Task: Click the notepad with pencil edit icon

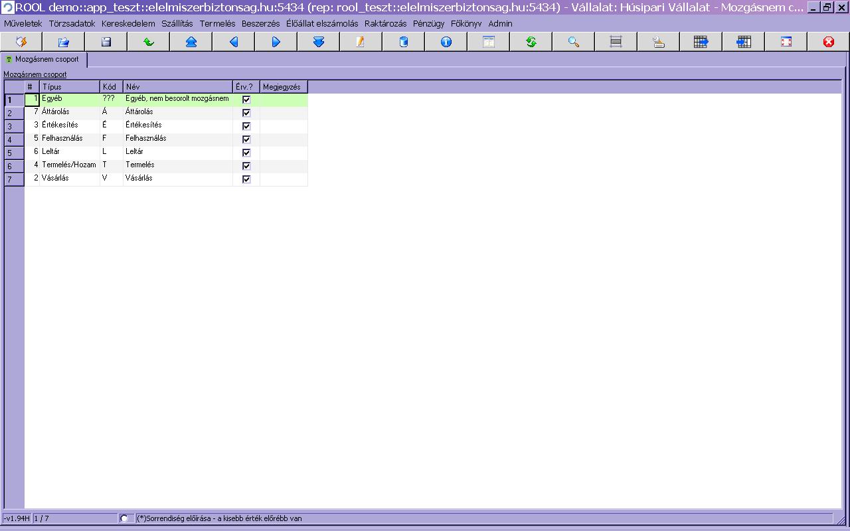Action: [361, 42]
